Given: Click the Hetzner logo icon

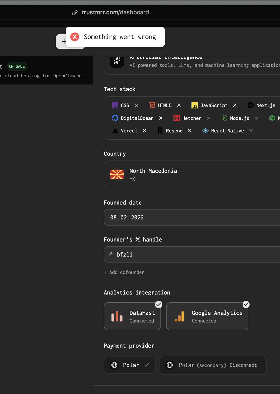Looking at the screenshot, I should click(177, 118).
